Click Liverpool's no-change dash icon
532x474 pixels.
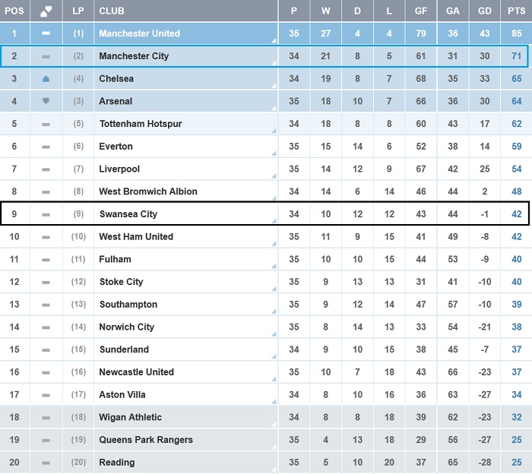pos(46,169)
